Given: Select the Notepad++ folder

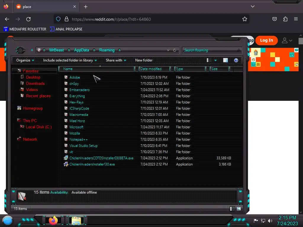Looking at the screenshot, I should 78,140.
